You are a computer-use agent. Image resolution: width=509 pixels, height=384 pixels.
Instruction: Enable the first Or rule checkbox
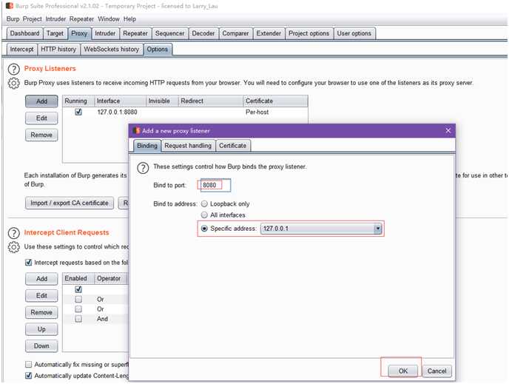tap(78, 299)
